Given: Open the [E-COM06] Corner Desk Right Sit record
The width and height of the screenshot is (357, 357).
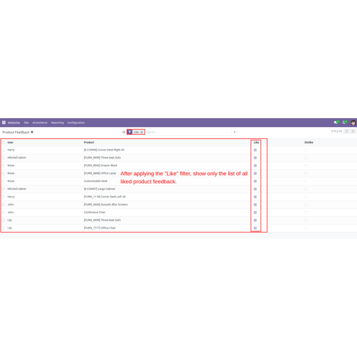Looking at the screenshot, I should tap(104, 150).
